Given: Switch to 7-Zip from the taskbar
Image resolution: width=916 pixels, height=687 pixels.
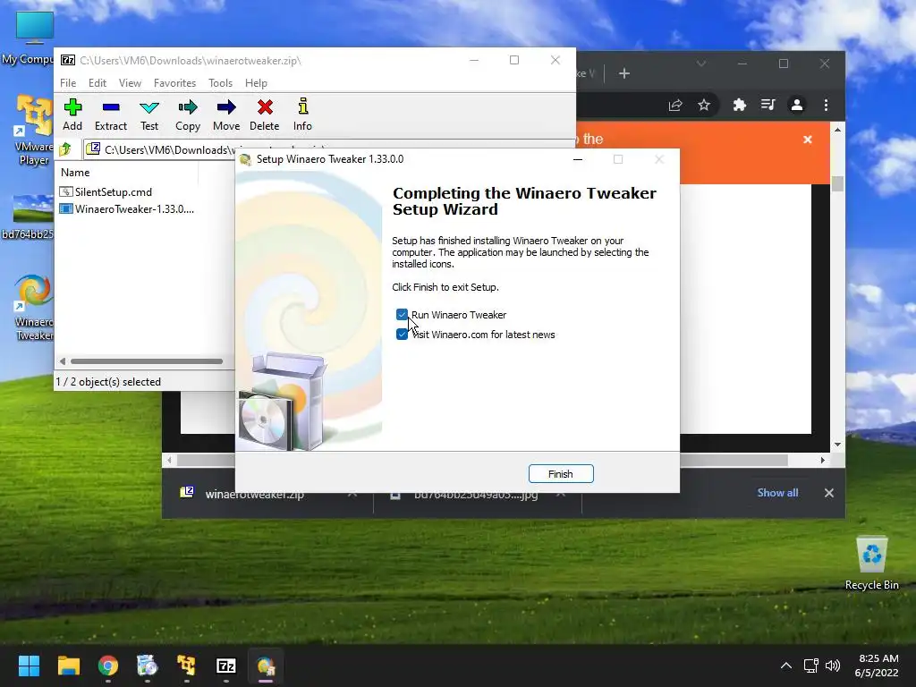Looking at the screenshot, I should 226,666.
